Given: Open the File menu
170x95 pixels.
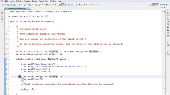Looking at the screenshot, I should (x=2, y=1).
